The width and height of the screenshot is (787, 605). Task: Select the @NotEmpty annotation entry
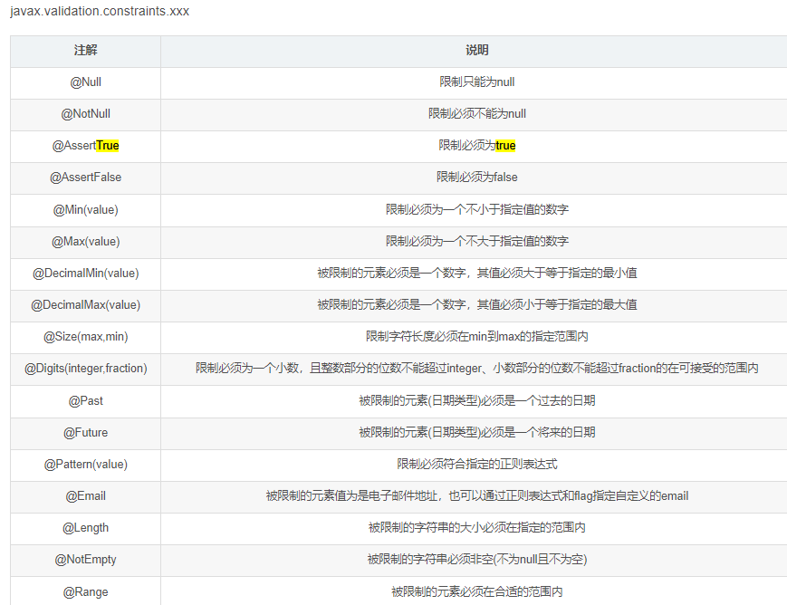point(85,560)
